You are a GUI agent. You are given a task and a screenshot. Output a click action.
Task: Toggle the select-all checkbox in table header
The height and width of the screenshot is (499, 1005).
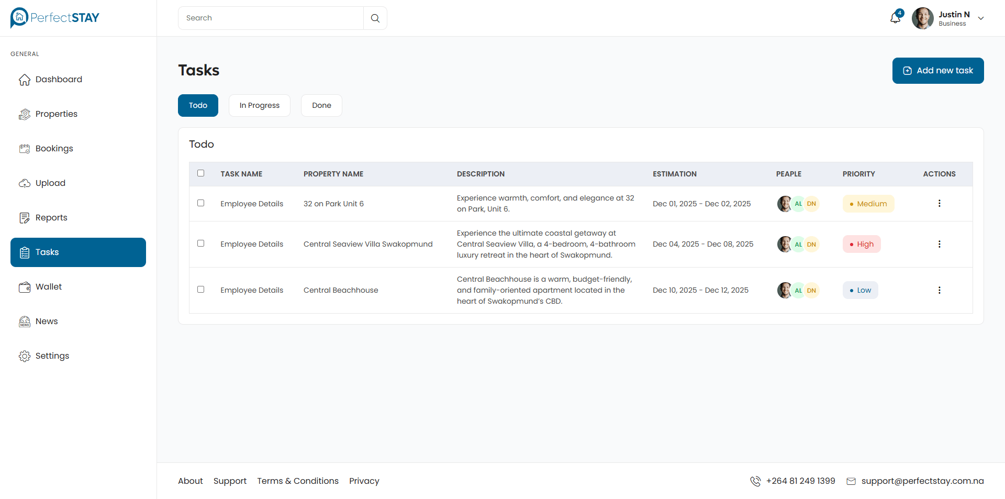(200, 173)
